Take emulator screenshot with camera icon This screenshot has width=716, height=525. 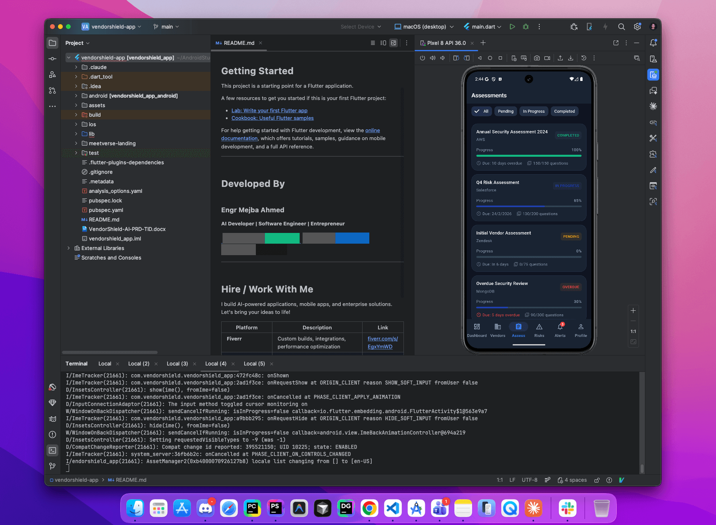[537, 58]
